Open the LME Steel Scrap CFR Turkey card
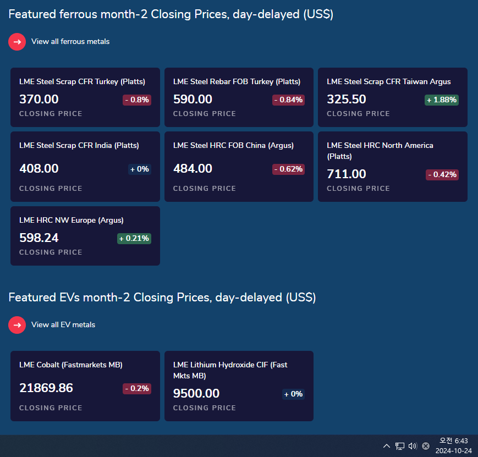The height and width of the screenshot is (457, 478). pyautogui.click(x=85, y=97)
